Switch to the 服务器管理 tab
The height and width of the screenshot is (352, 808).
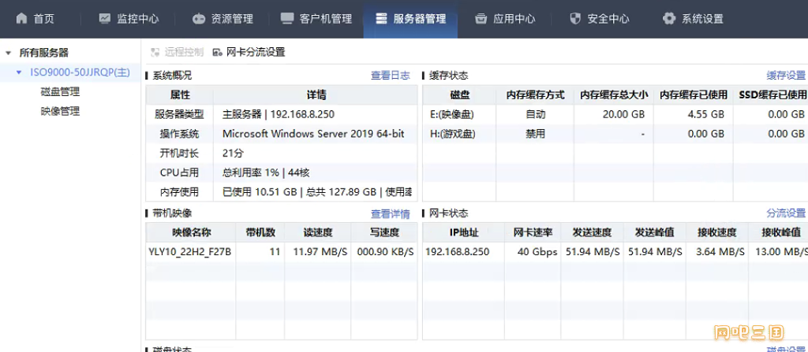point(410,19)
